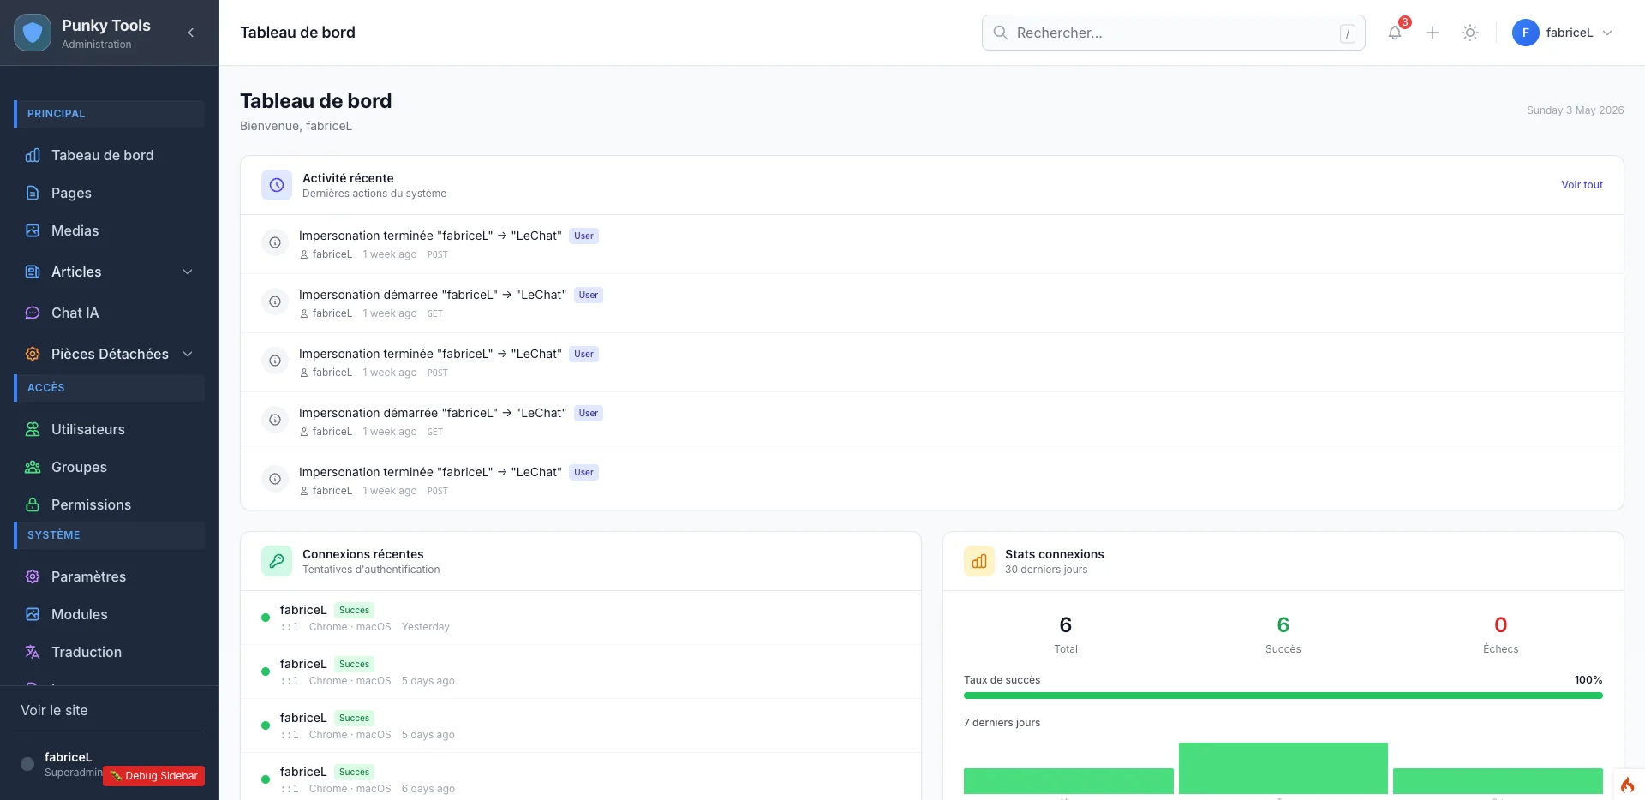Click the Traduction language icon
1645x800 pixels.
33,652
